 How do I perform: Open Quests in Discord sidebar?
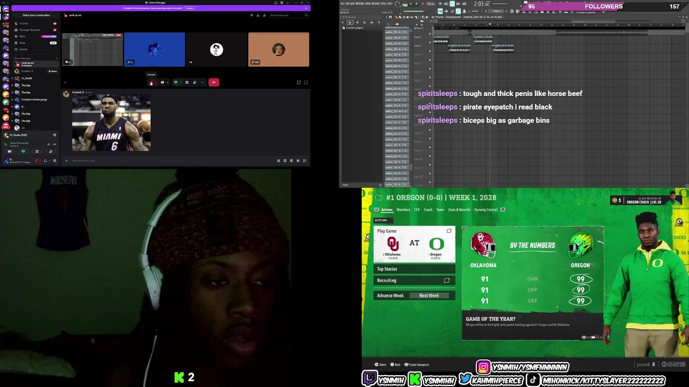pos(35,49)
